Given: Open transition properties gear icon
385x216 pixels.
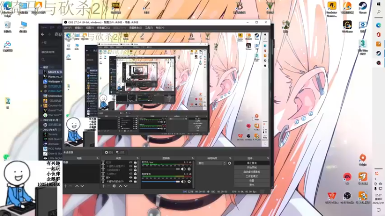Looking at the screenshot, I should (x=230, y=163).
